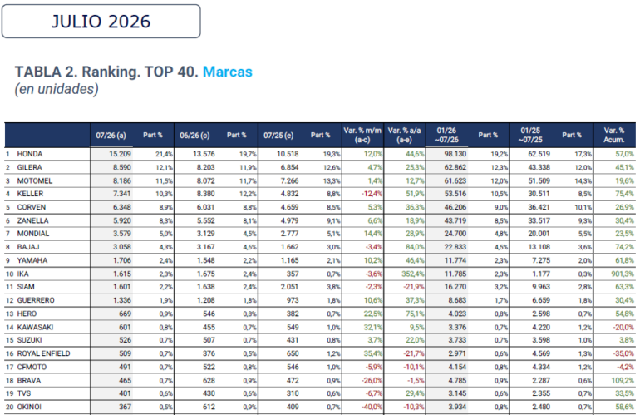Click the 01/25 ~07/25 column header
This screenshot has height=415, width=640.
coord(530,135)
